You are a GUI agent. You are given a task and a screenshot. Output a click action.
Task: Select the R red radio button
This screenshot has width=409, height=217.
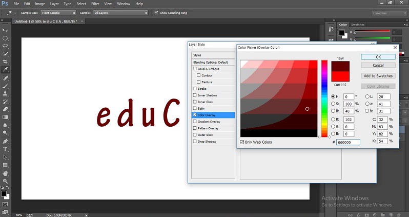(333, 120)
